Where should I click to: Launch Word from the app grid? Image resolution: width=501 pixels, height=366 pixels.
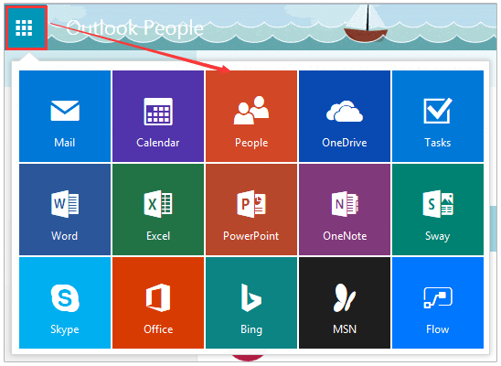65,210
